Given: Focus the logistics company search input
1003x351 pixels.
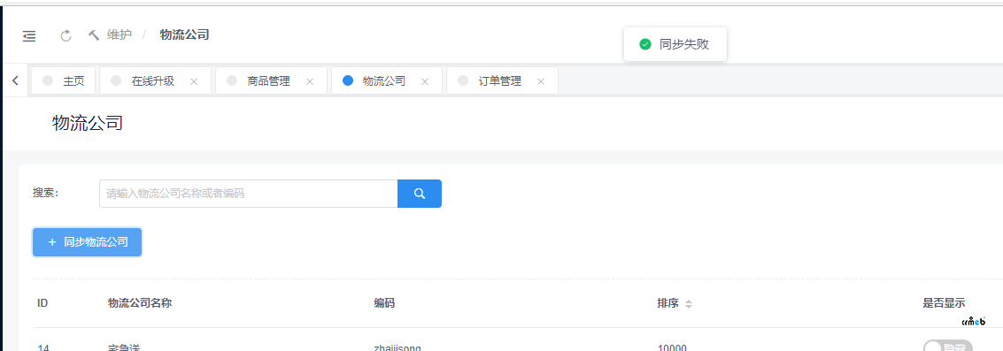Looking at the screenshot, I should point(248,194).
